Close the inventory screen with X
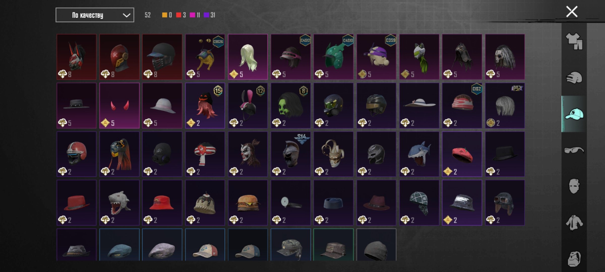This screenshot has height=272, width=605. point(572,12)
